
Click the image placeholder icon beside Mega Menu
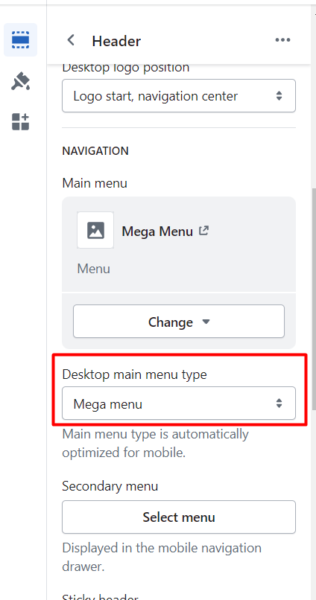(95, 230)
